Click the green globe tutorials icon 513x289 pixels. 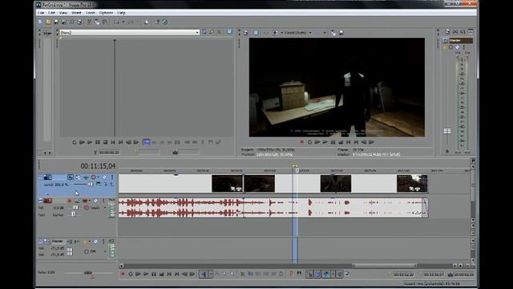pos(165,22)
